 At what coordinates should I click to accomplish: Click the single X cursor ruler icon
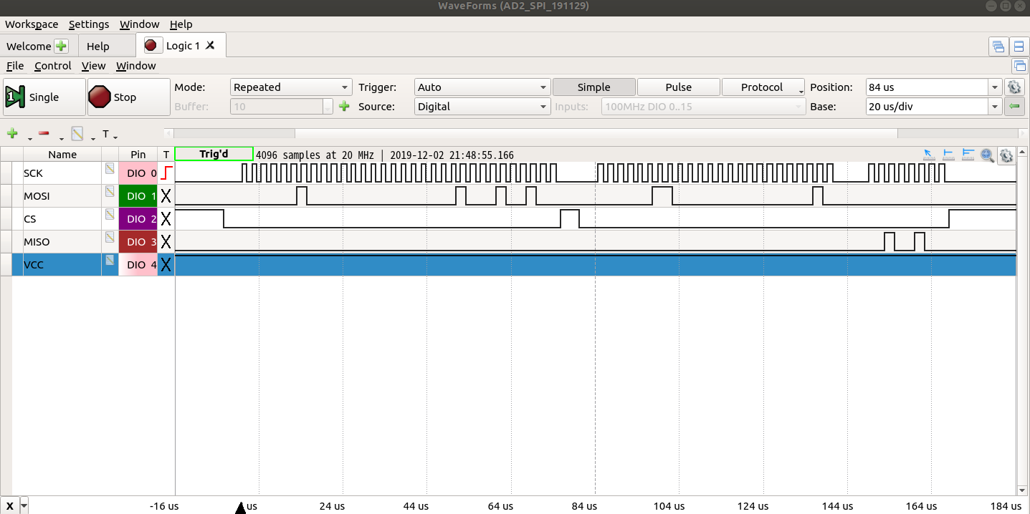pos(948,155)
